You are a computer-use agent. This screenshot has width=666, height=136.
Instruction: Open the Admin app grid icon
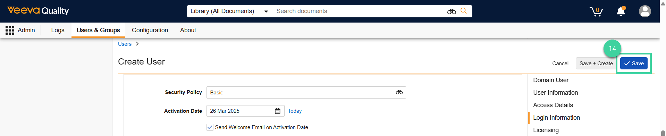pos(10,30)
